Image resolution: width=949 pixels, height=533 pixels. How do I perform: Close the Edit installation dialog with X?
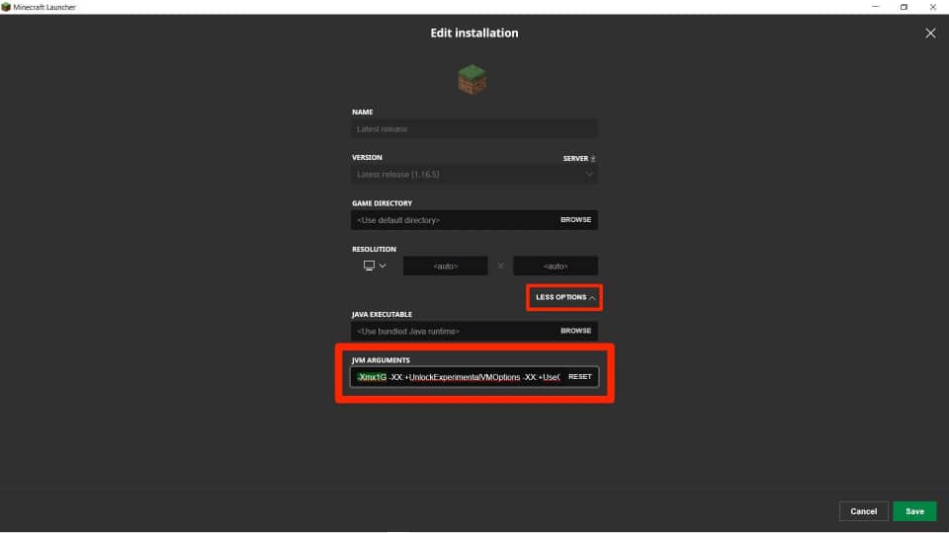930,34
